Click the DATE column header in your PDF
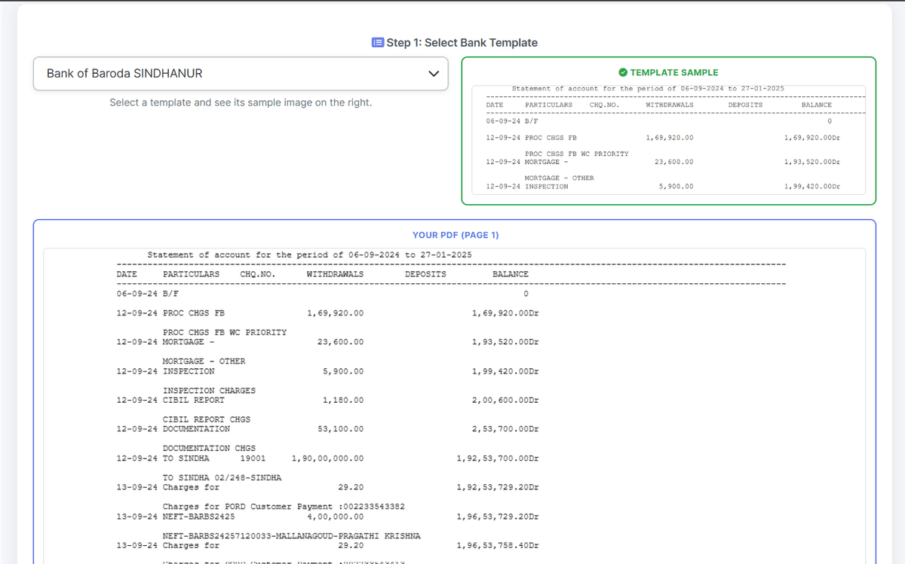 click(x=127, y=275)
